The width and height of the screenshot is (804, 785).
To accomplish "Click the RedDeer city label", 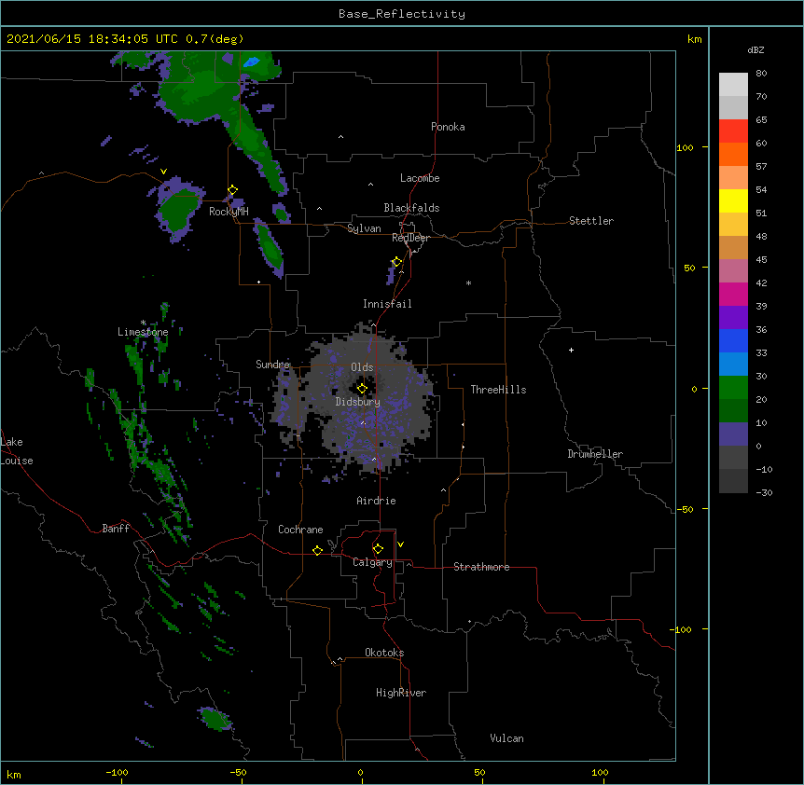I will (410, 238).
